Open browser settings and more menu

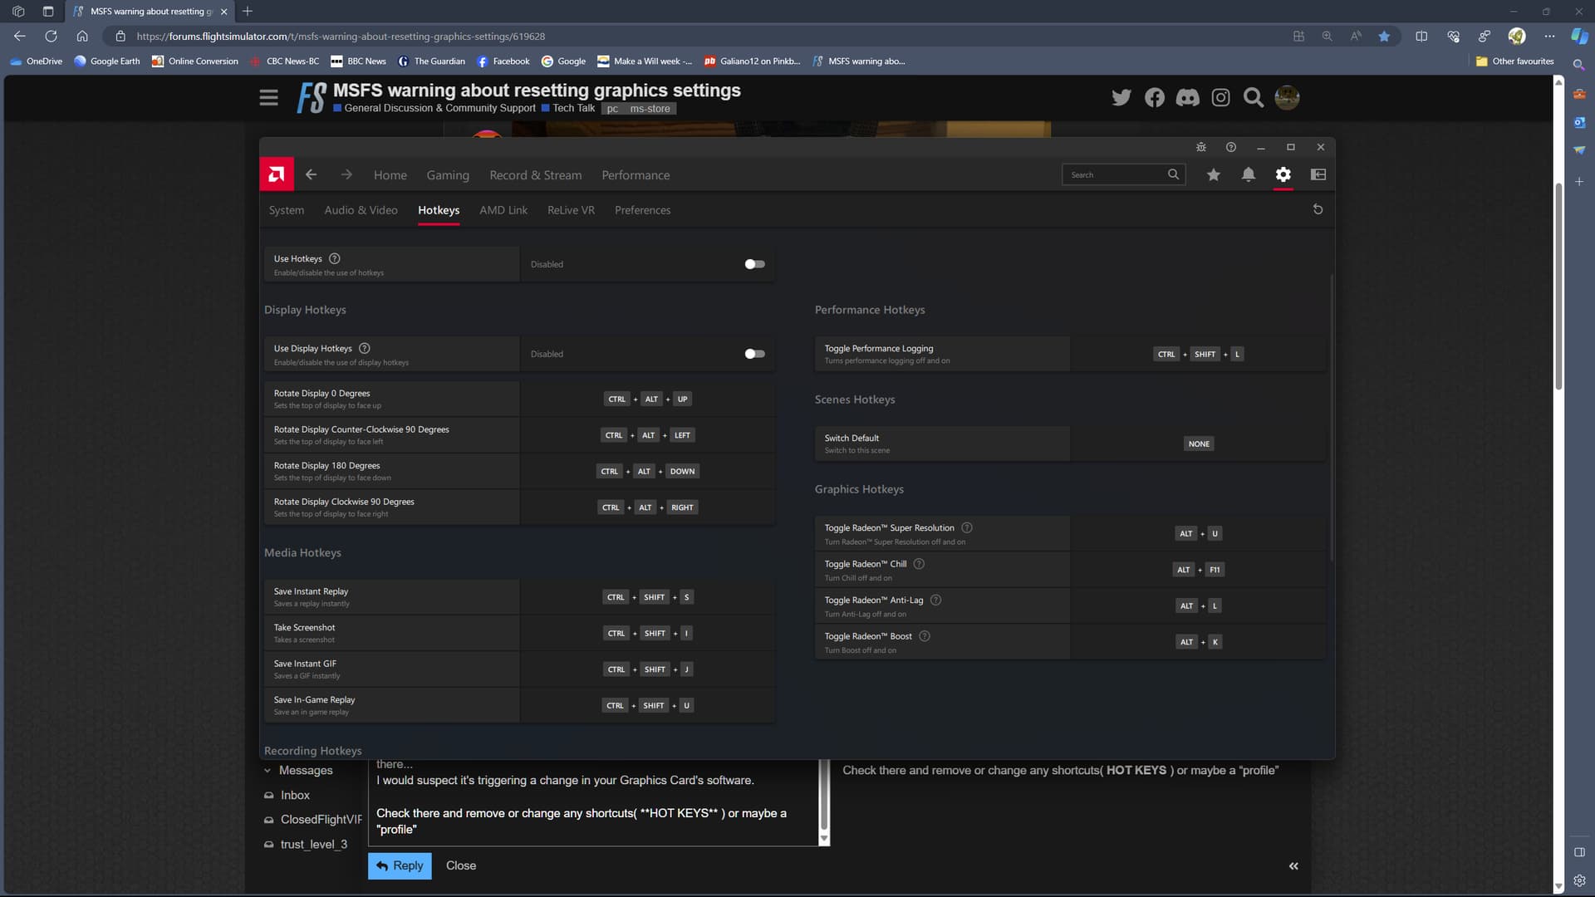click(x=1549, y=36)
